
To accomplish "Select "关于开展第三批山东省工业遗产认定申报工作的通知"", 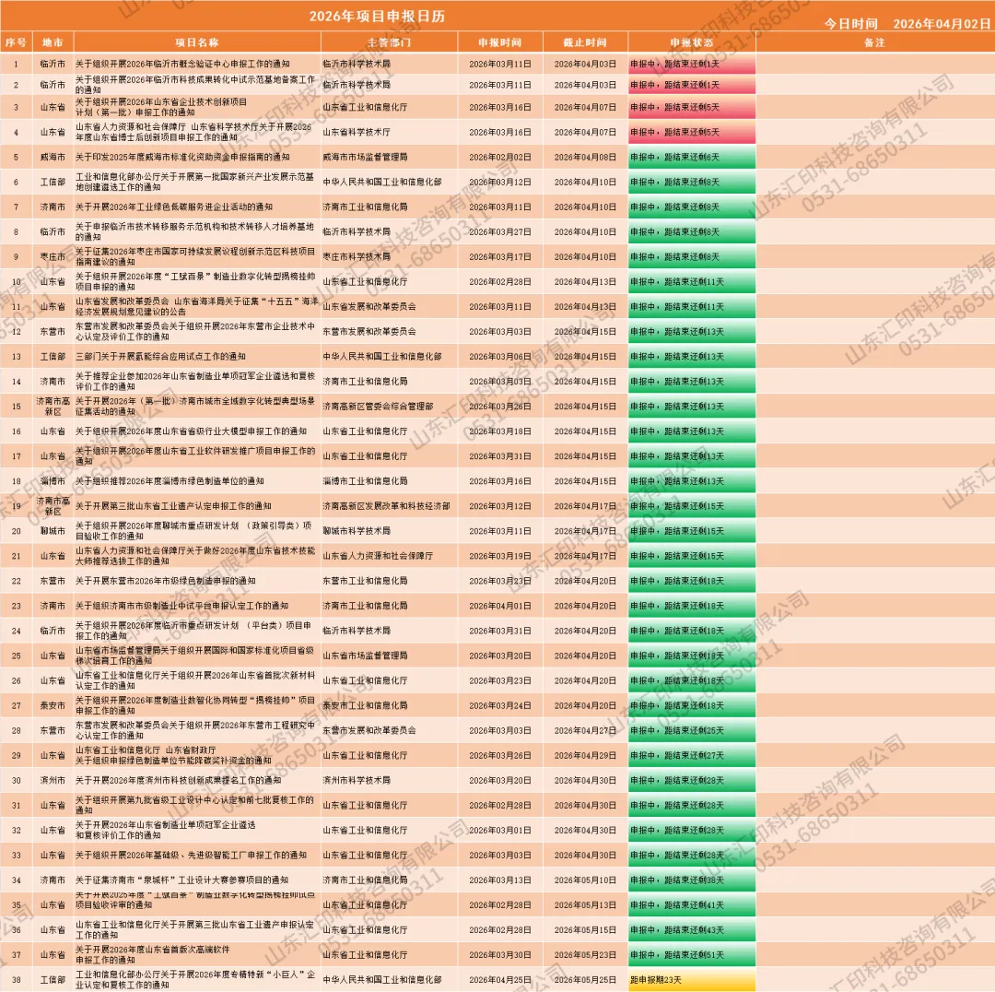I will coord(173,506).
